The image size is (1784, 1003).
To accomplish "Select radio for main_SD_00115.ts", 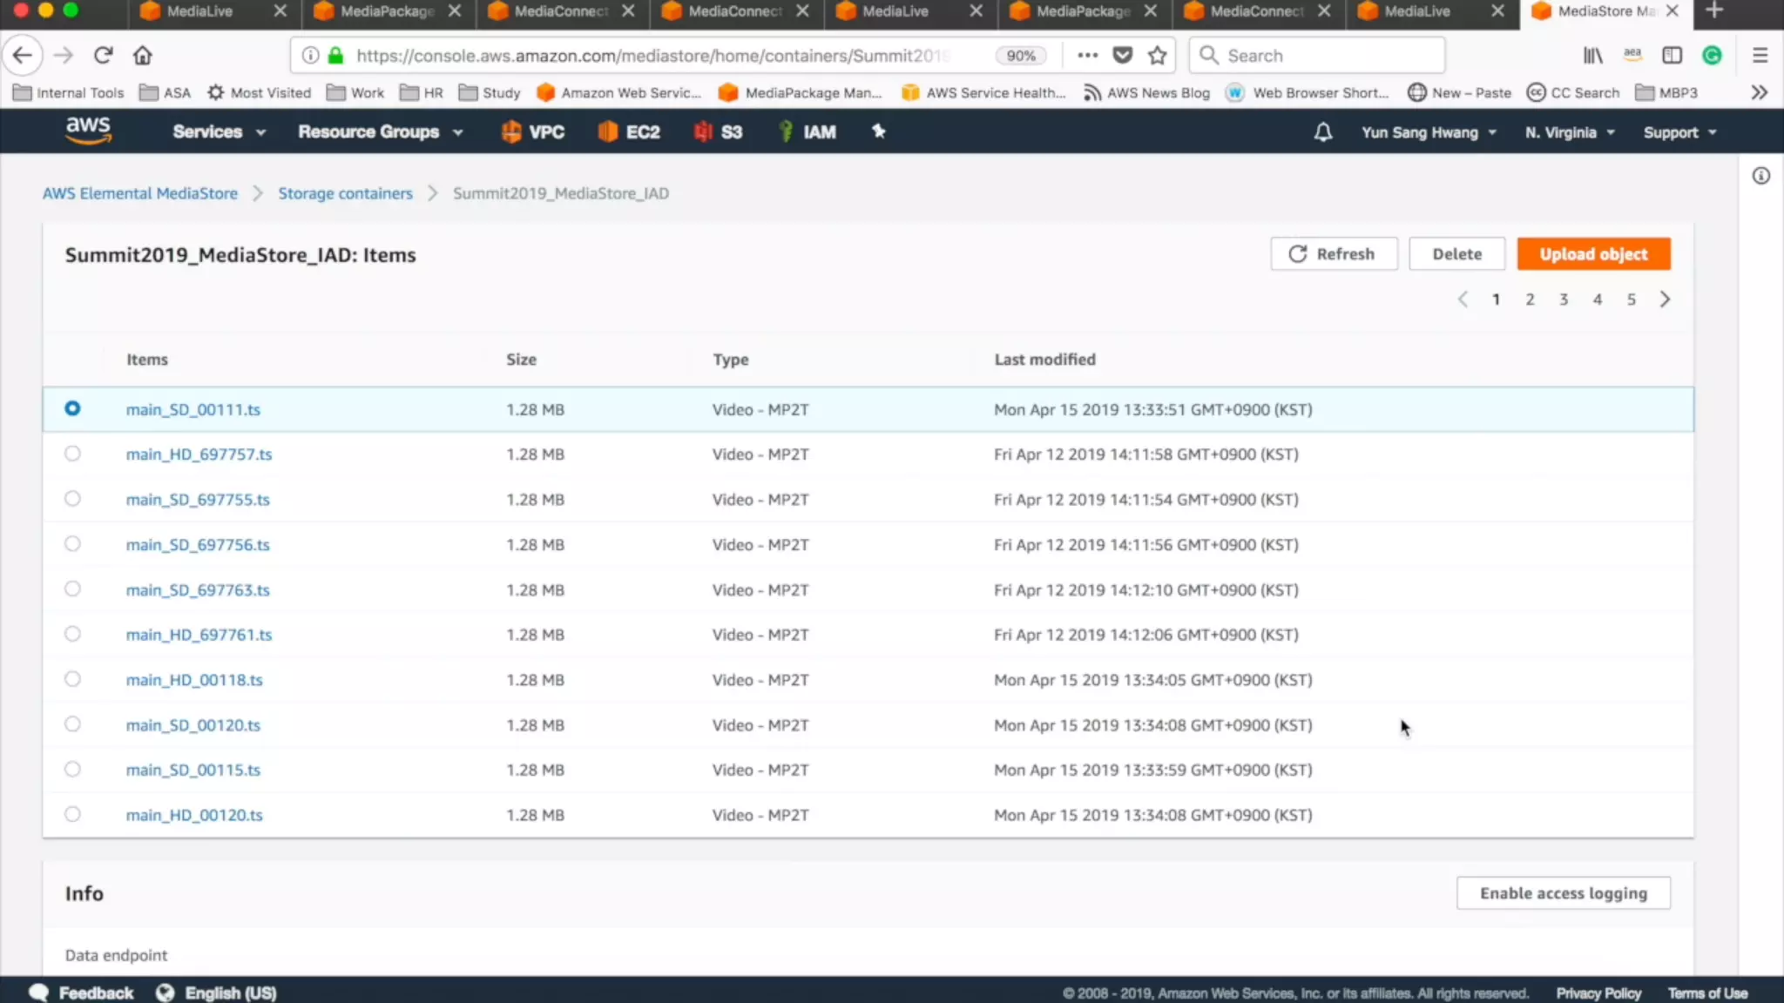I will tap(72, 769).
